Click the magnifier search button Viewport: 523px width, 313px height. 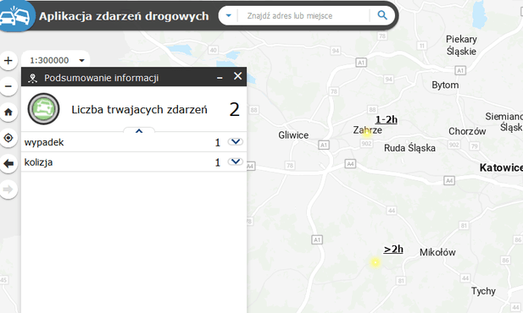(382, 15)
